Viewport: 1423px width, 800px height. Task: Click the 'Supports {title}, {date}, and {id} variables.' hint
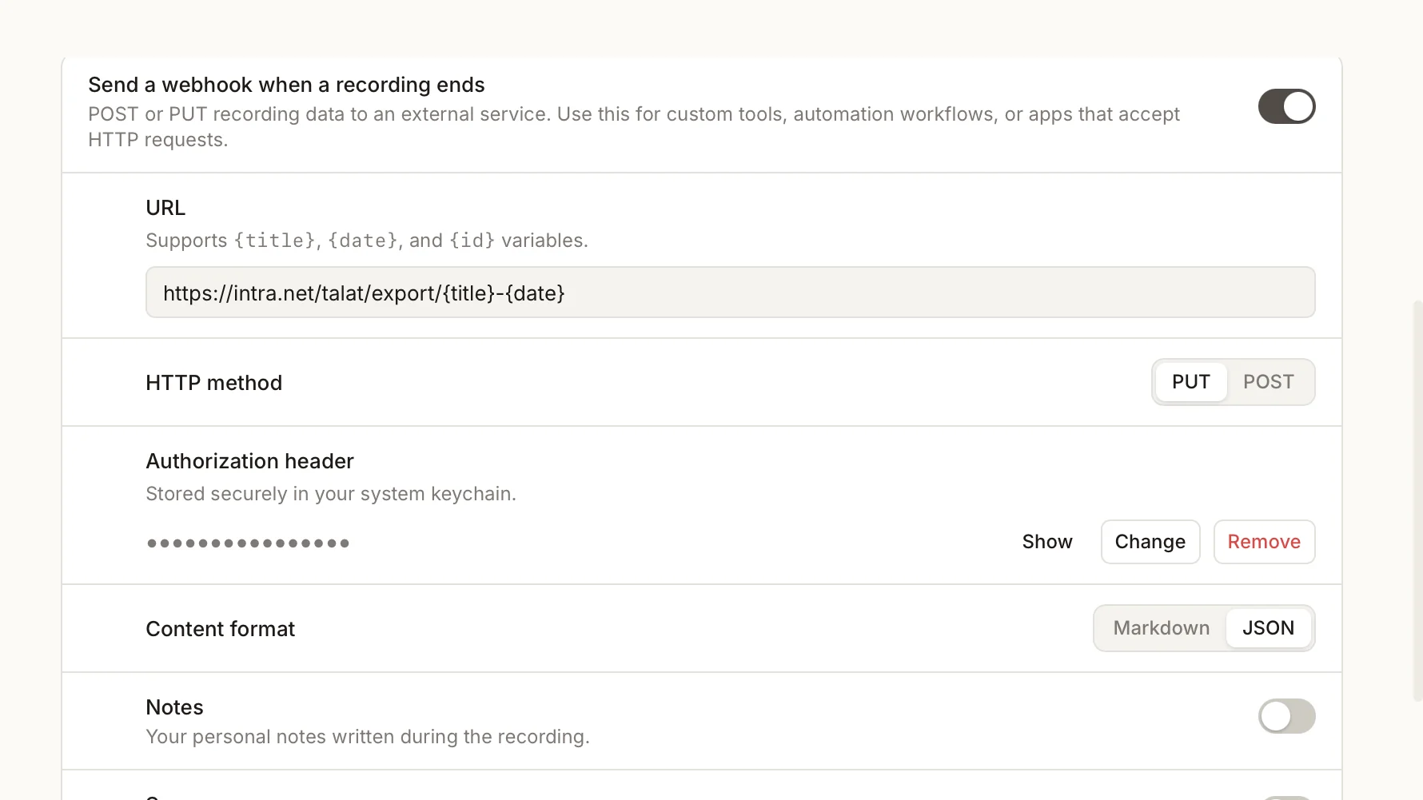point(367,241)
